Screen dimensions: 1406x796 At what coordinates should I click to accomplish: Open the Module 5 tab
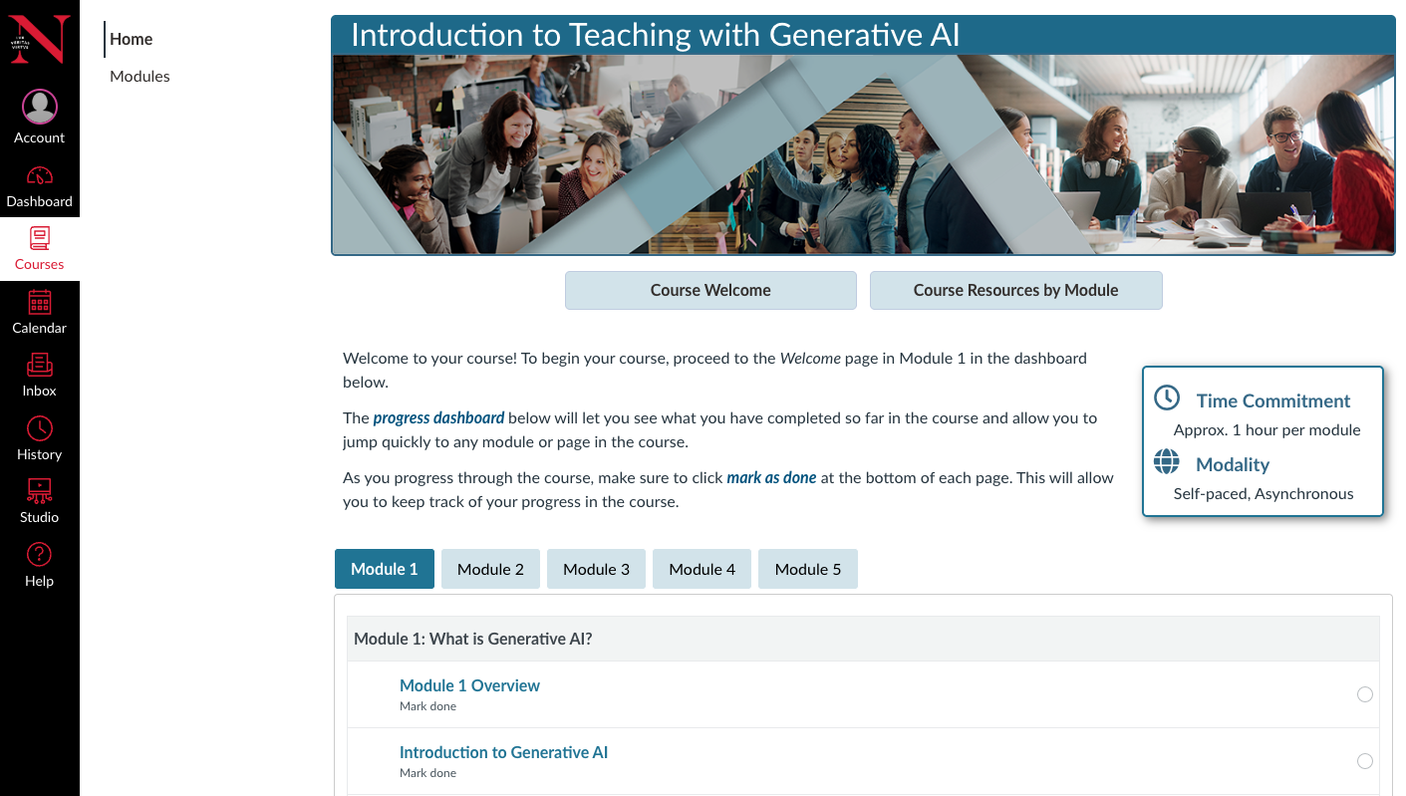(x=807, y=568)
